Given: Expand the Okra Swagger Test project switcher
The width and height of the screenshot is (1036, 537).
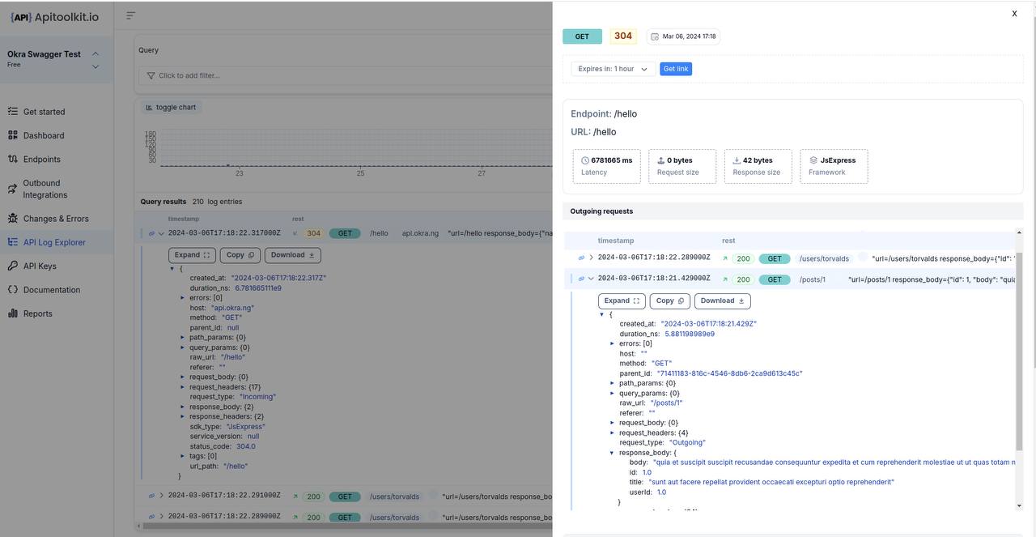Looking at the screenshot, I should [95, 60].
